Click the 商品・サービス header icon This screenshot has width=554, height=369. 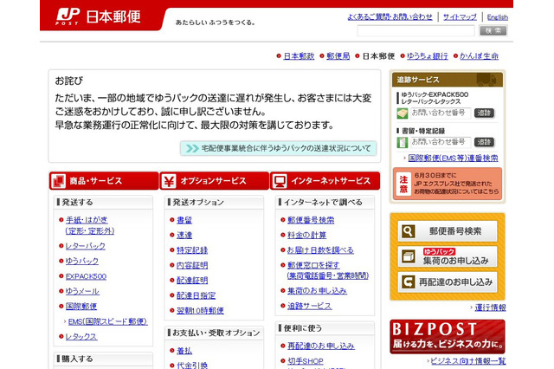[58, 181]
